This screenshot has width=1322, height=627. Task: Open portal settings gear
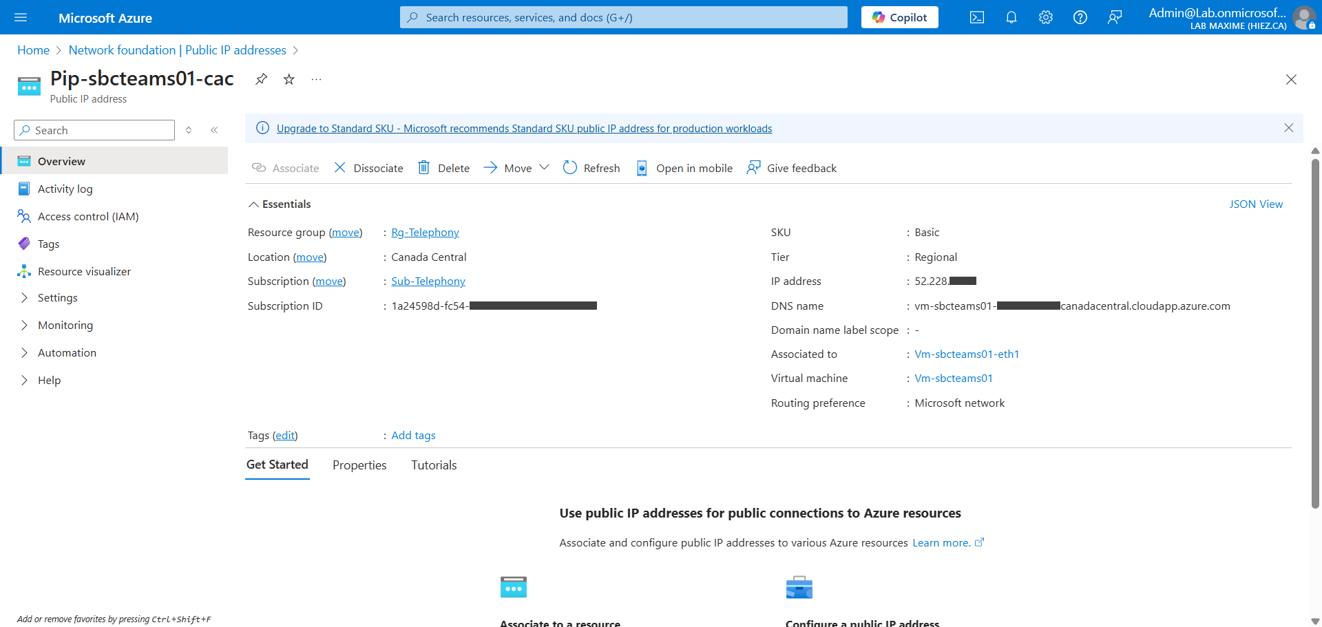tap(1045, 18)
